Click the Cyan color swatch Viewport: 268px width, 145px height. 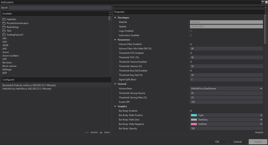click(x=194, y=115)
